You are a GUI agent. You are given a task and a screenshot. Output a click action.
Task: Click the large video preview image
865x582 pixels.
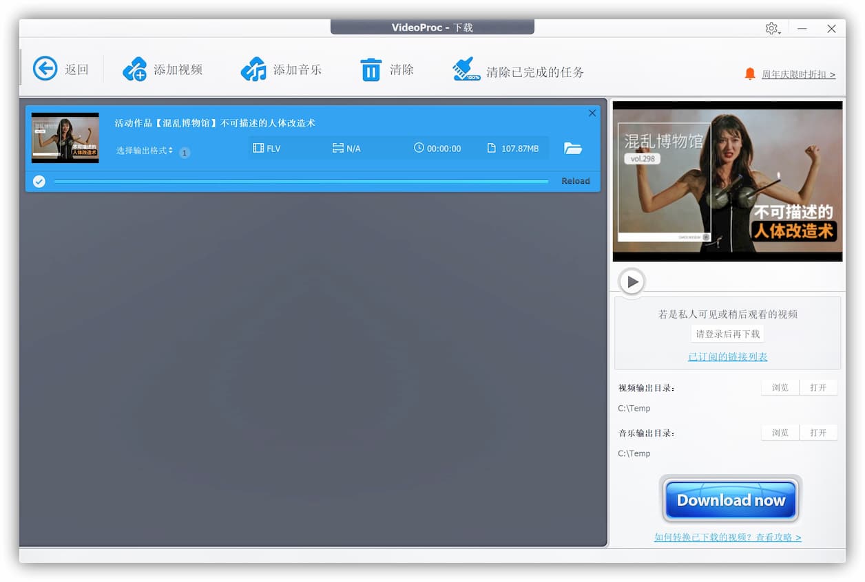[x=728, y=181]
